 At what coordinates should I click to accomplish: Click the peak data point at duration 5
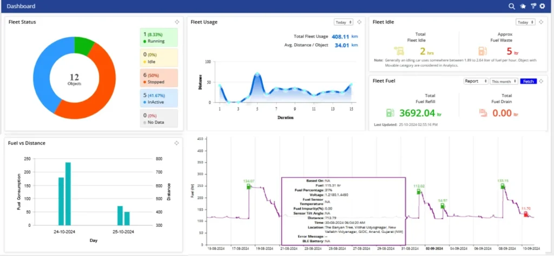pos(257,75)
